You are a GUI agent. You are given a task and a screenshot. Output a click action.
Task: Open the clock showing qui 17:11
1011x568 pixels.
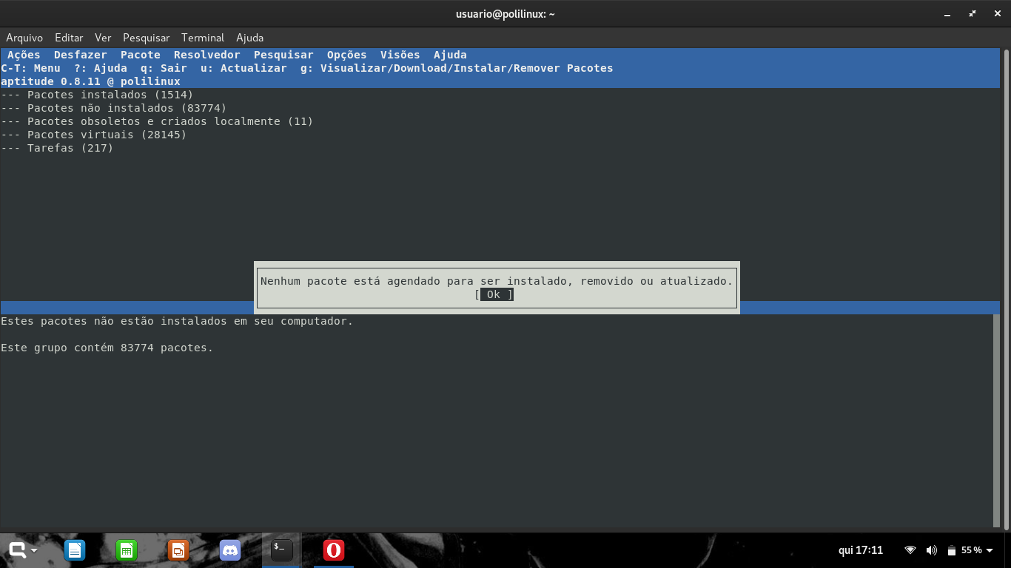(861, 550)
